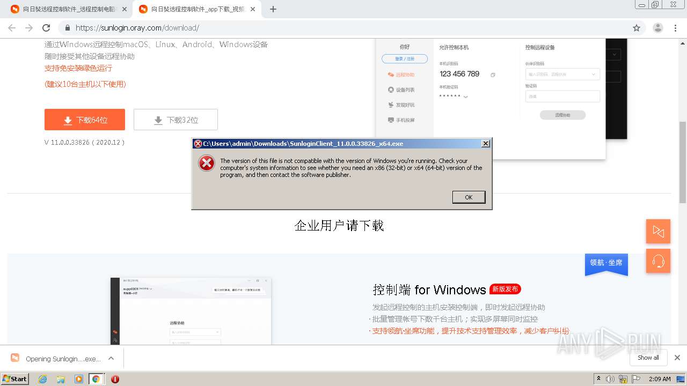
Task: View site security lock info
Action: pos(68,28)
